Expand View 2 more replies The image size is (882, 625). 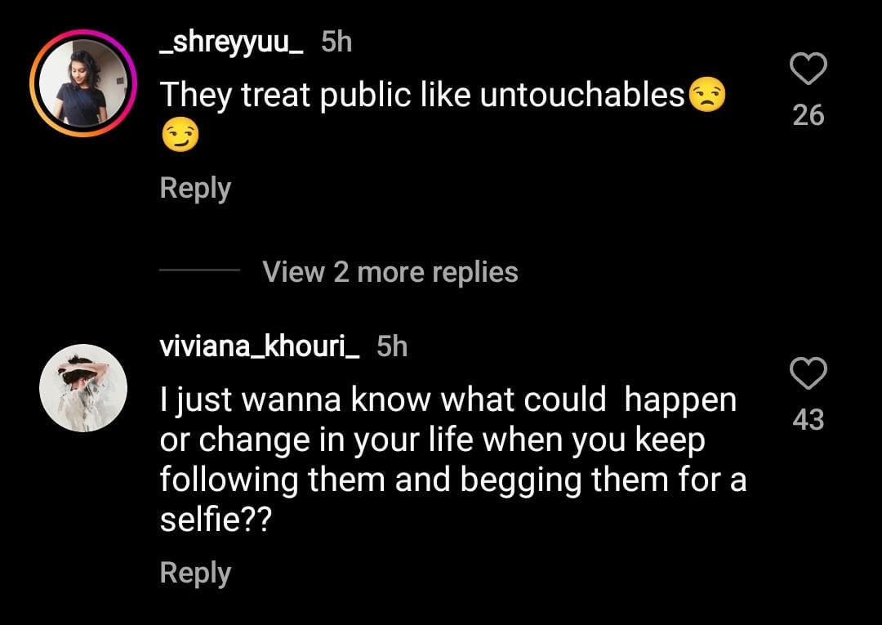click(x=390, y=271)
